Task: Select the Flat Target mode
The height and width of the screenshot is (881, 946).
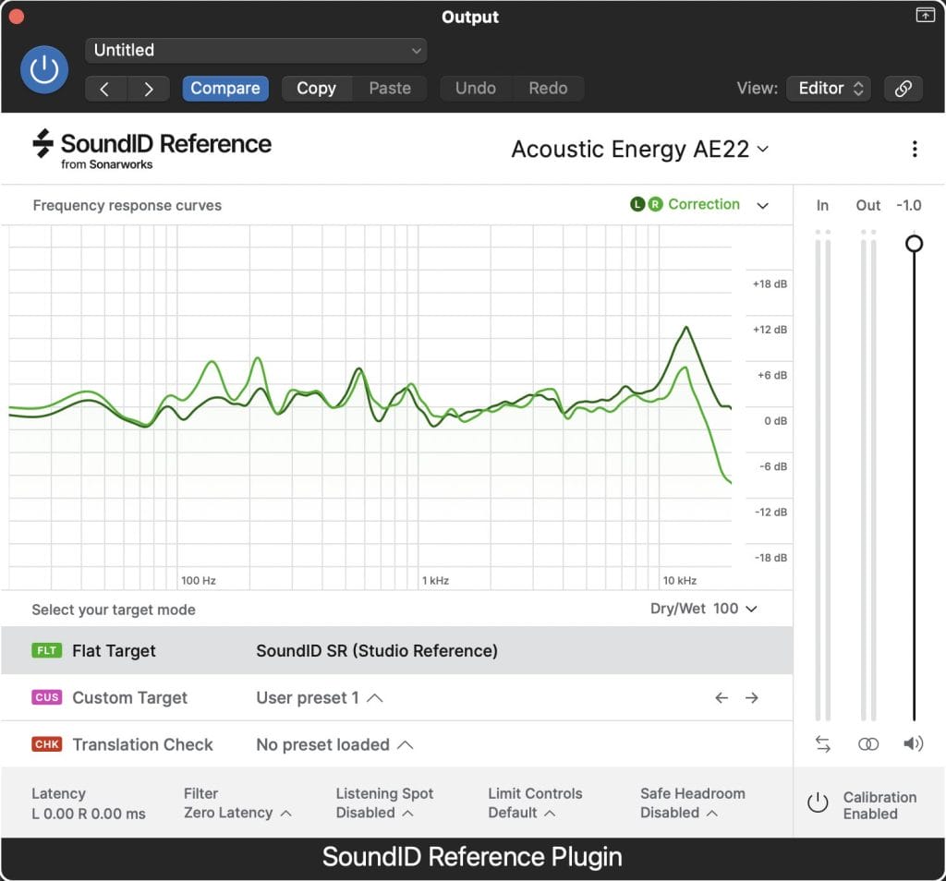Action: (x=114, y=651)
